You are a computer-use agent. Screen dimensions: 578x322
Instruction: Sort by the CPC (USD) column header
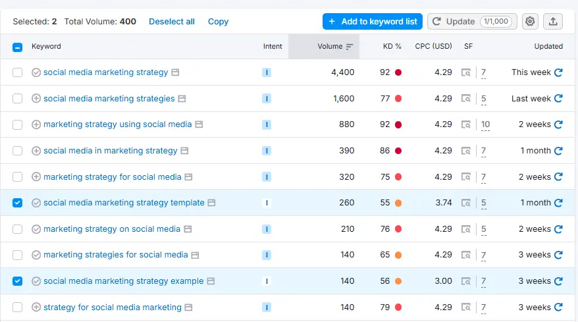pyautogui.click(x=433, y=47)
